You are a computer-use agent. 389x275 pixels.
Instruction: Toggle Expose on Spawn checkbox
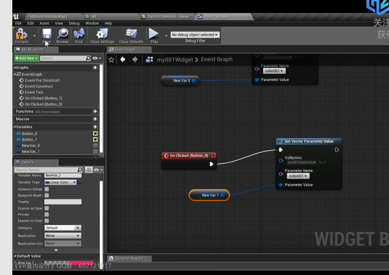(x=47, y=208)
